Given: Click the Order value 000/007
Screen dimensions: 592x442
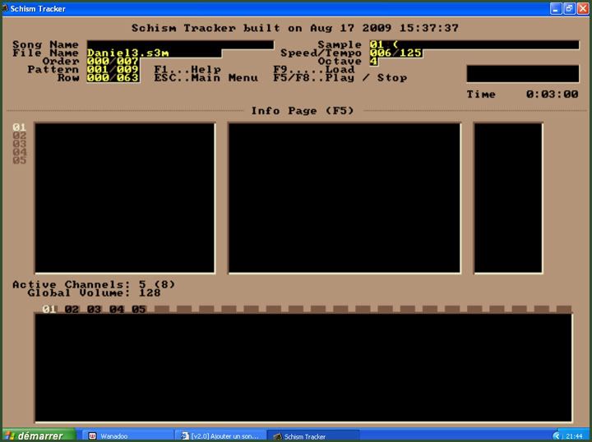Looking at the screenshot, I should click(113, 62).
